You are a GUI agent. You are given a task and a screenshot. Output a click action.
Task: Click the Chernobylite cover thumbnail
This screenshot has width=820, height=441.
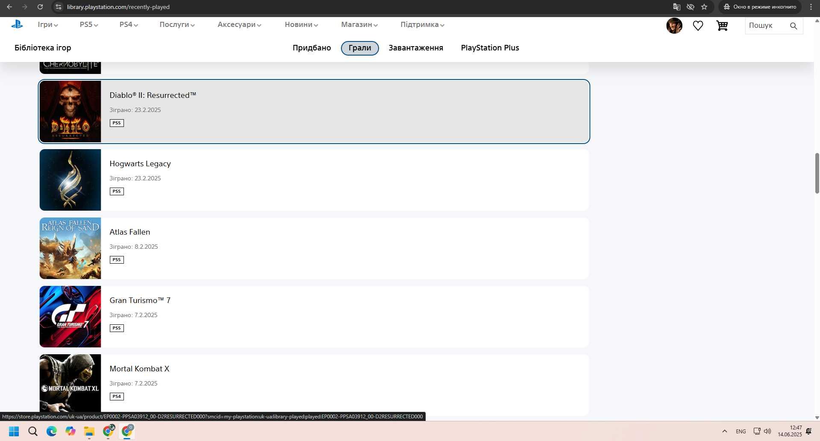(x=70, y=68)
